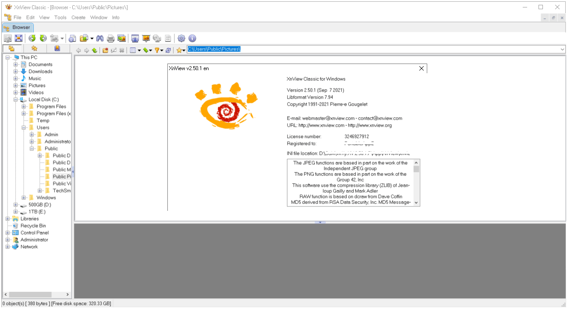Open the Window menu

(x=99, y=18)
